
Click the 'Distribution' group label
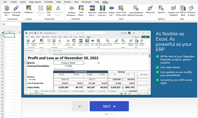pos(50,19)
